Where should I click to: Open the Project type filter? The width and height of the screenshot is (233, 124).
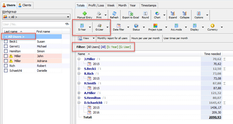pyautogui.click(x=155, y=26)
